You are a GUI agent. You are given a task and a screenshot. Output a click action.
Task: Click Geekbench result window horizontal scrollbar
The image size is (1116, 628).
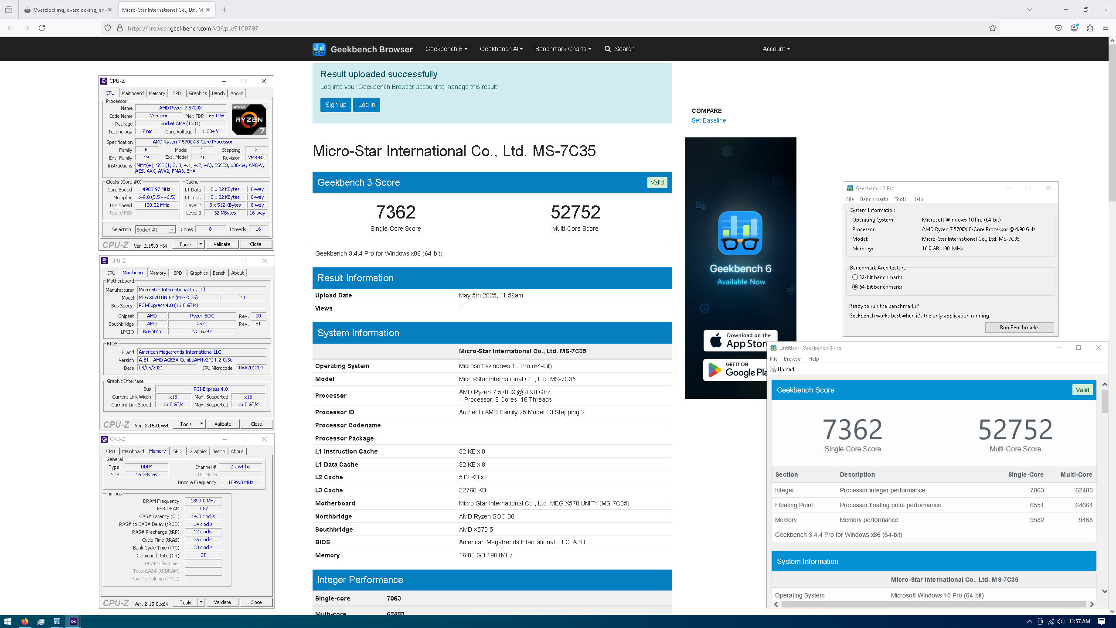[x=933, y=604]
